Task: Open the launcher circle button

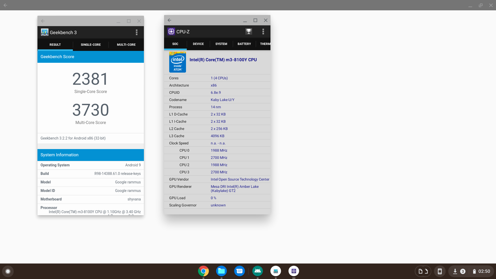Action: 8,271
